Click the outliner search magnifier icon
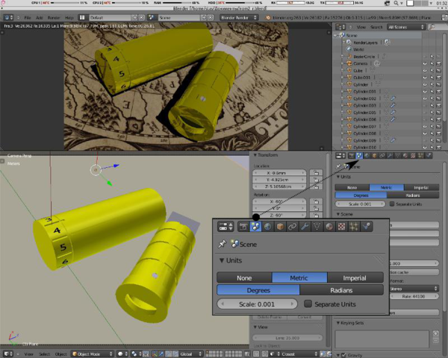 click(432, 27)
